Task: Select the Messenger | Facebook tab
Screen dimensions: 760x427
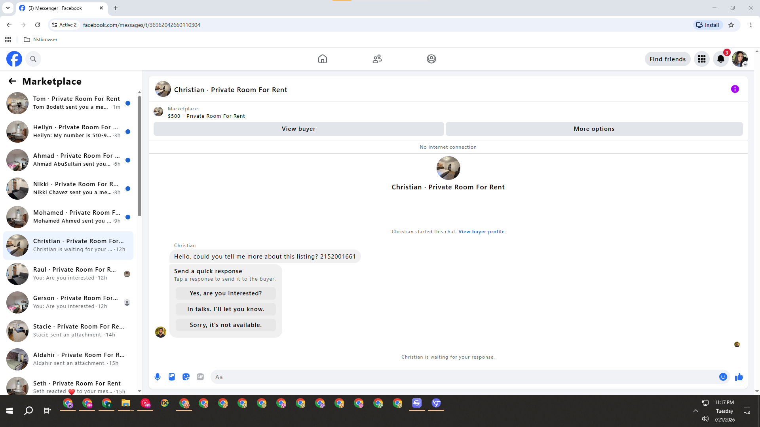Action: click(x=61, y=8)
